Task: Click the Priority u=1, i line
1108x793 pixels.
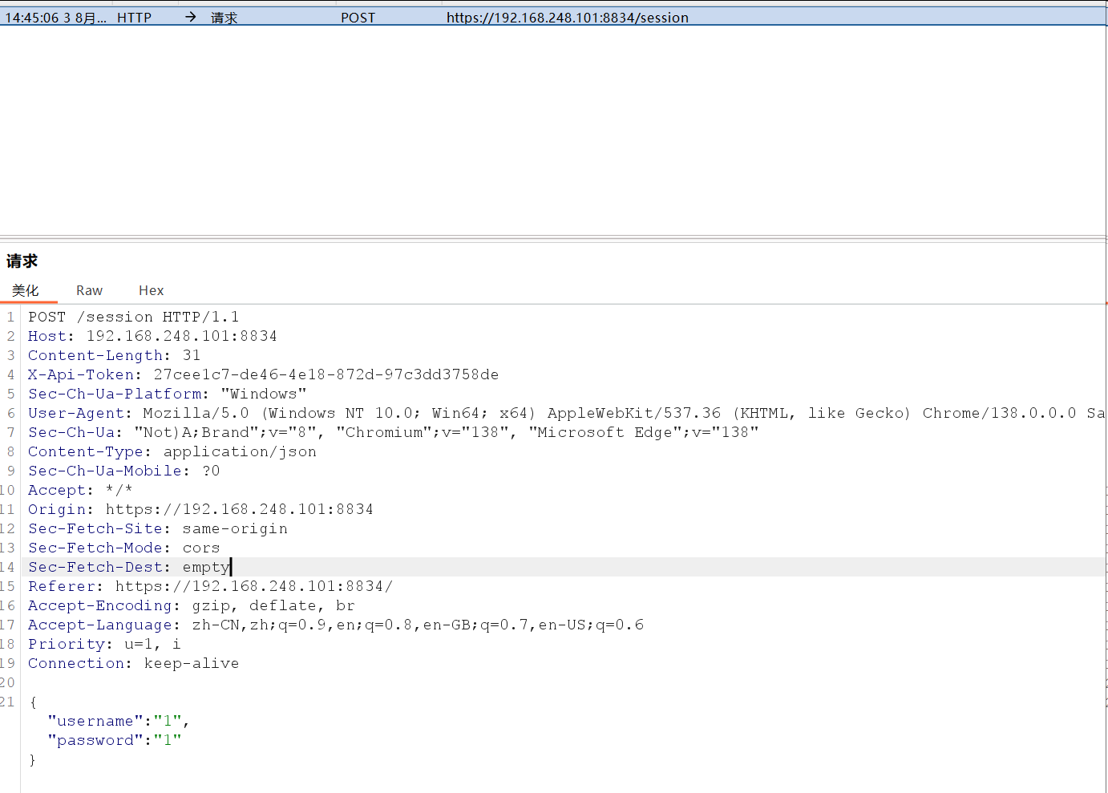Action: point(105,644)
